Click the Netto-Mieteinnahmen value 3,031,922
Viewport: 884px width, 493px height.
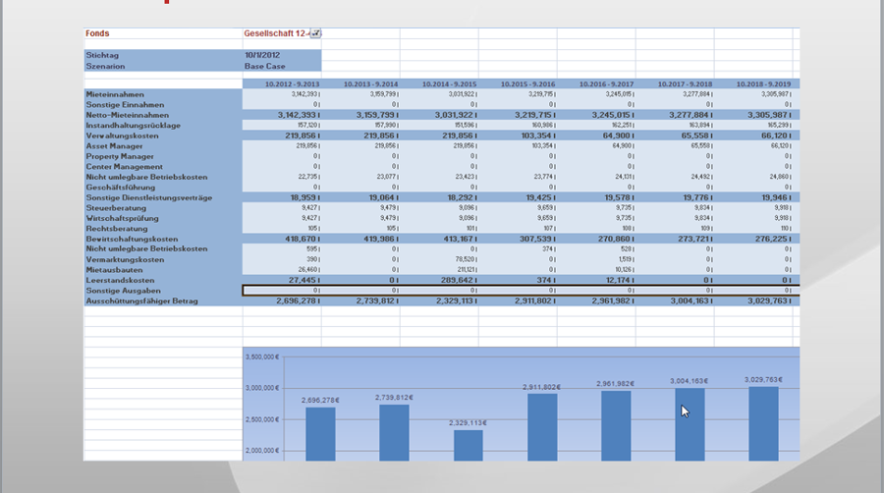click(456, 115)
